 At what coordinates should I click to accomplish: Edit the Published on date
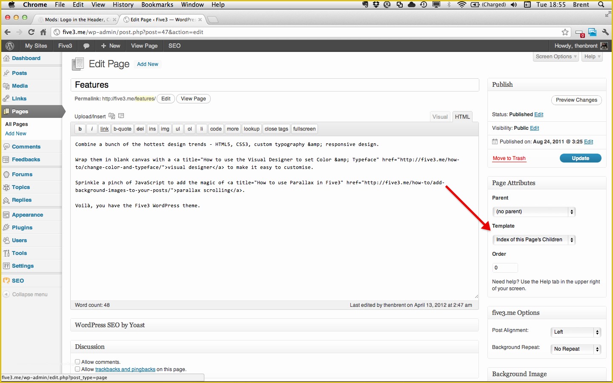click(589, 142)
